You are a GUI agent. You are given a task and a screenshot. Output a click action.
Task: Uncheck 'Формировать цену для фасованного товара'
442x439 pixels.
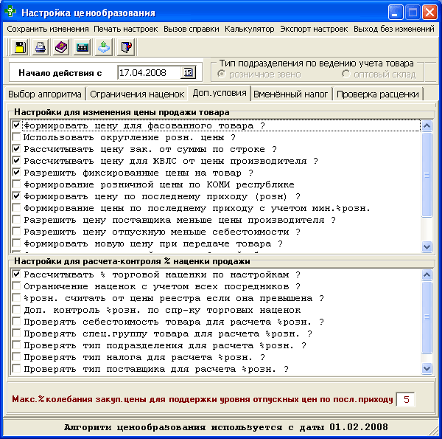pos(16,126)
